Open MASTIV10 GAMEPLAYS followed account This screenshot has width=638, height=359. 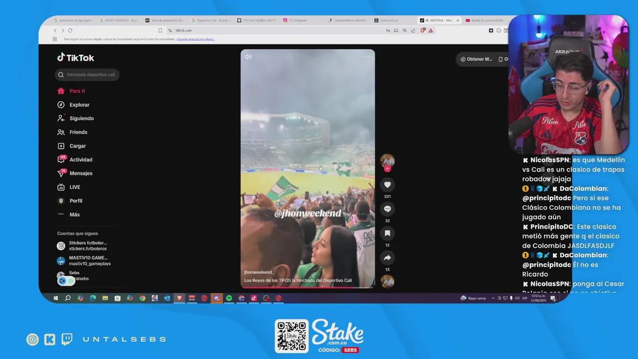[x=83, y=260]
